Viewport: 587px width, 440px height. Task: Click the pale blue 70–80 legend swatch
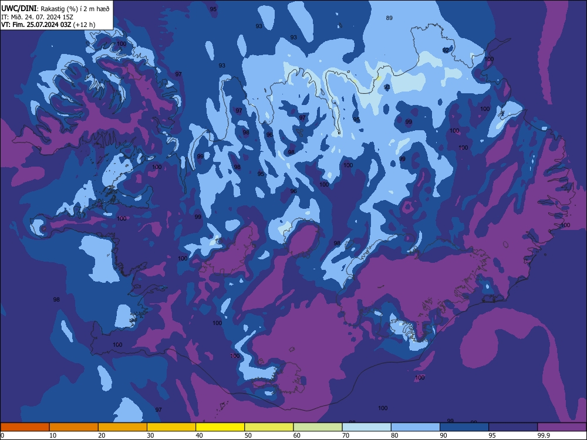[367, 427]
